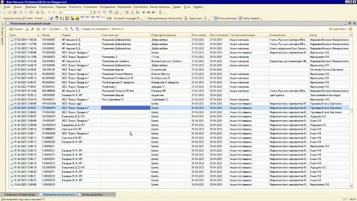Open the Маркировка menu
This screenshot has height=201, width=357.
[x=124, y=7]
